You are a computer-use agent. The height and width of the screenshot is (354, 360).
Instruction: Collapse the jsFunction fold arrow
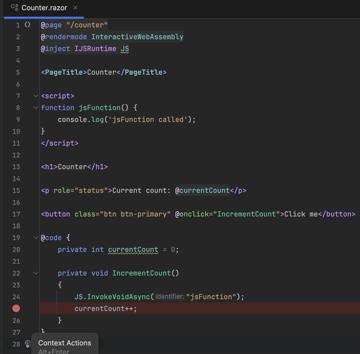[36, 108]
